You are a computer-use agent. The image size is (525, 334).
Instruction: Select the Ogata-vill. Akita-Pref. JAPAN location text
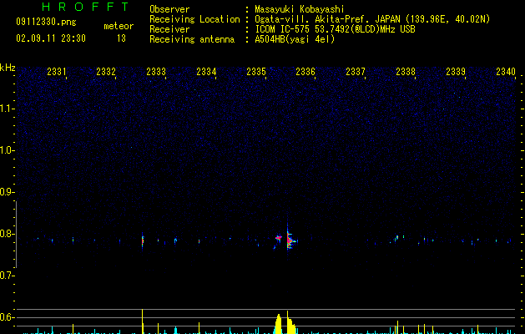pos(372,19)
